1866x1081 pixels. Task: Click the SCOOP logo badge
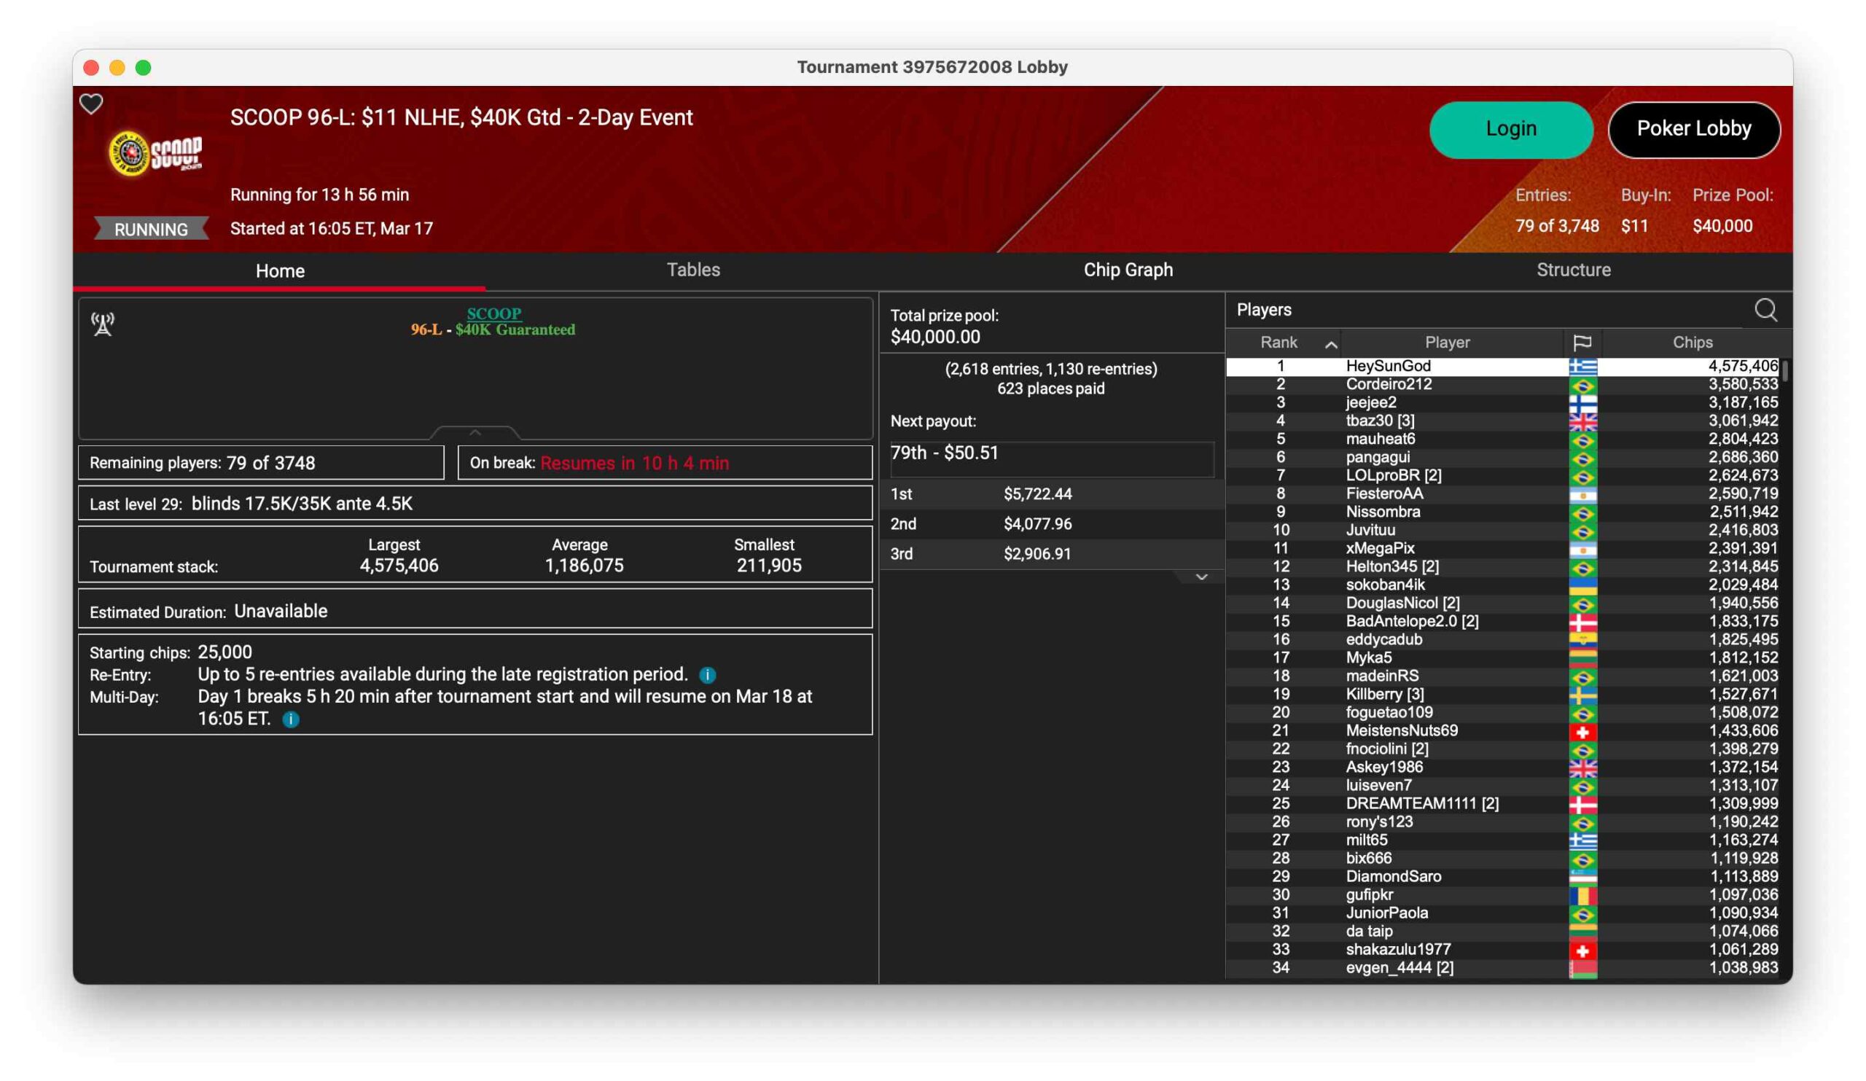click(155, 153)
